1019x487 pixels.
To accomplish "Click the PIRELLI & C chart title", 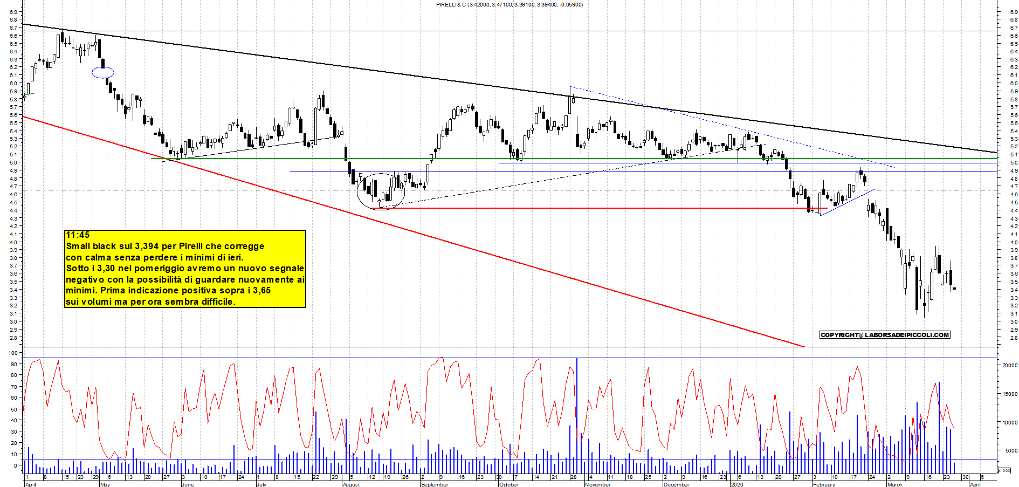I will click(509, 4).
